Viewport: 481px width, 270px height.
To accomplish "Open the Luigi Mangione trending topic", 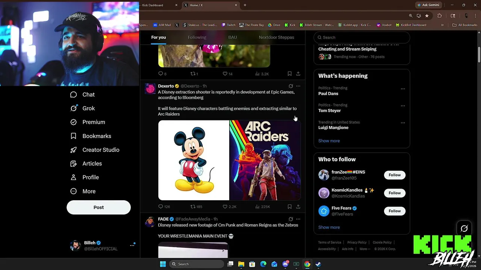I will (x=333, y=127).
